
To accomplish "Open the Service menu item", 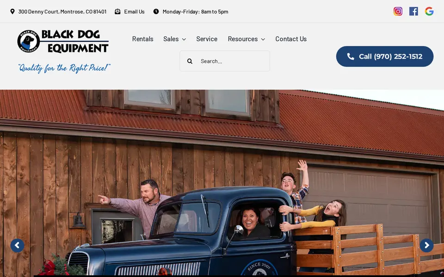I will coord(207,39).
